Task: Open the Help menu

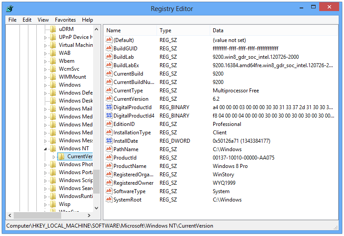Action: tap(87, 20)
